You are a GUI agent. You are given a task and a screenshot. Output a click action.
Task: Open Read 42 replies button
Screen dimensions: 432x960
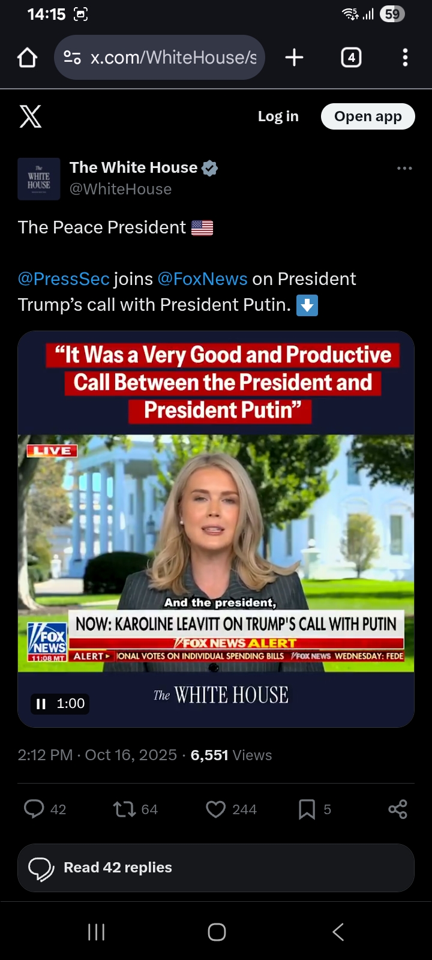[216, 868]
